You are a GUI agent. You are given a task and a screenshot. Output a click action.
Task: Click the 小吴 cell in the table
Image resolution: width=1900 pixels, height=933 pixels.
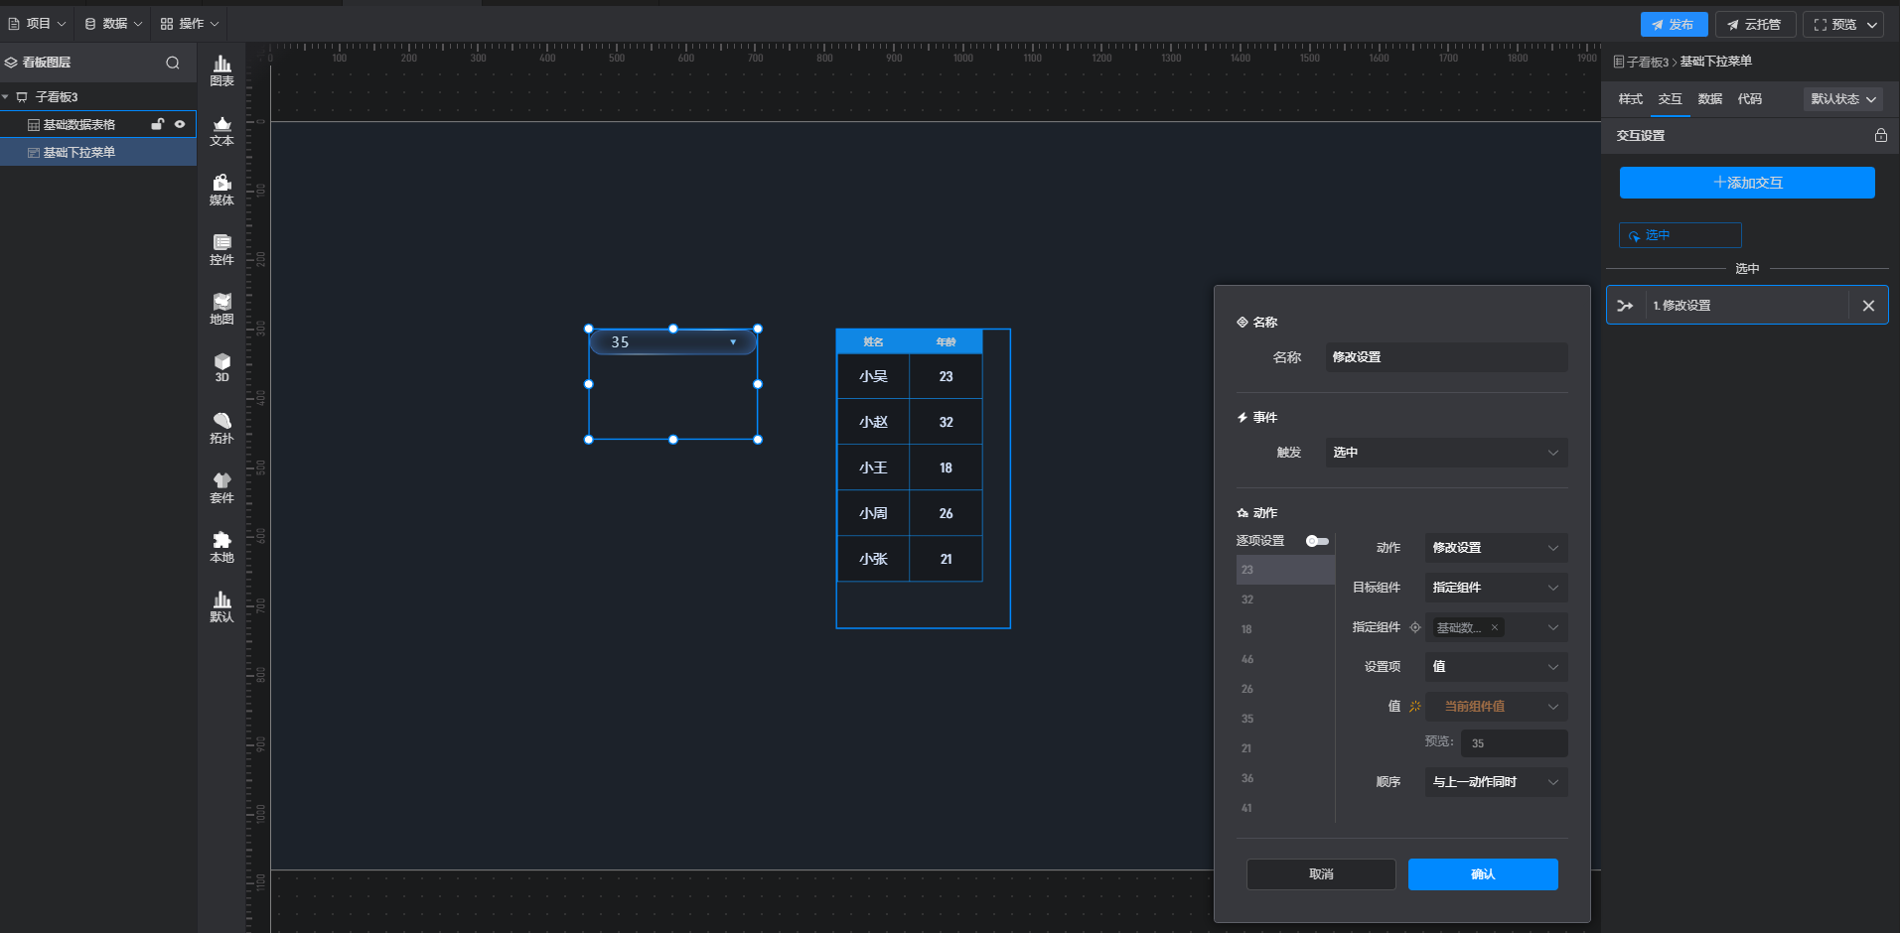click(x=873, y=377)
